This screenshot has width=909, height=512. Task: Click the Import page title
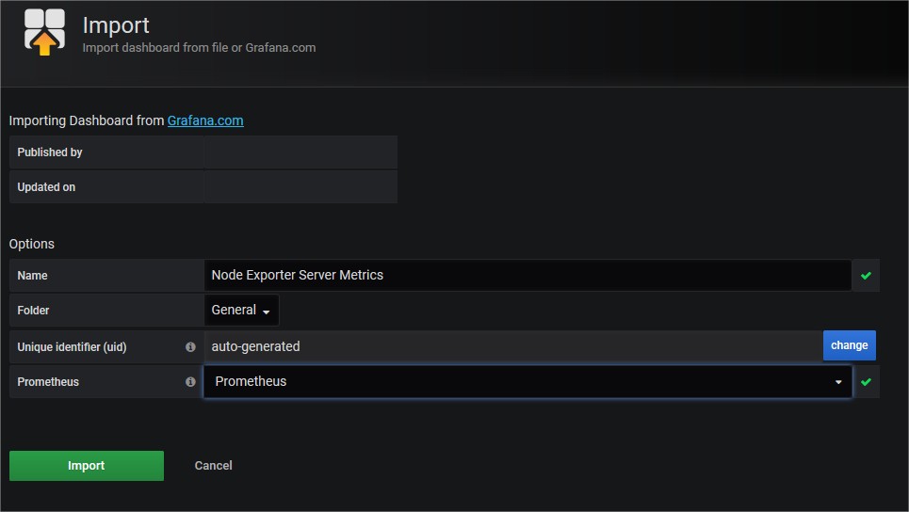(116, 24)
